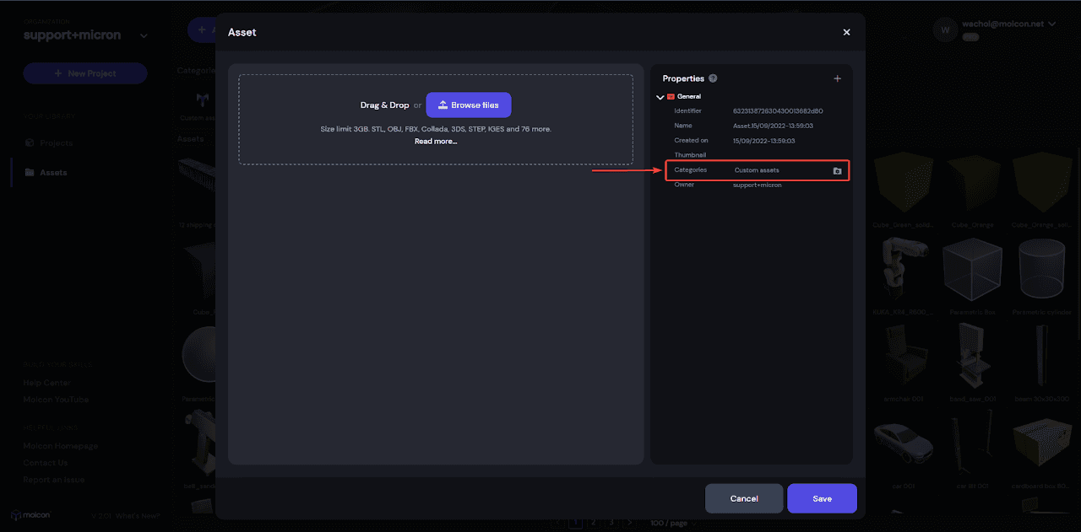The width and height of the screenshot is (1081, 532).
Task: Click the Categories folder icon
Action: point(837,170)
